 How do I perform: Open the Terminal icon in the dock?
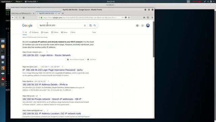tap(3, 52)
